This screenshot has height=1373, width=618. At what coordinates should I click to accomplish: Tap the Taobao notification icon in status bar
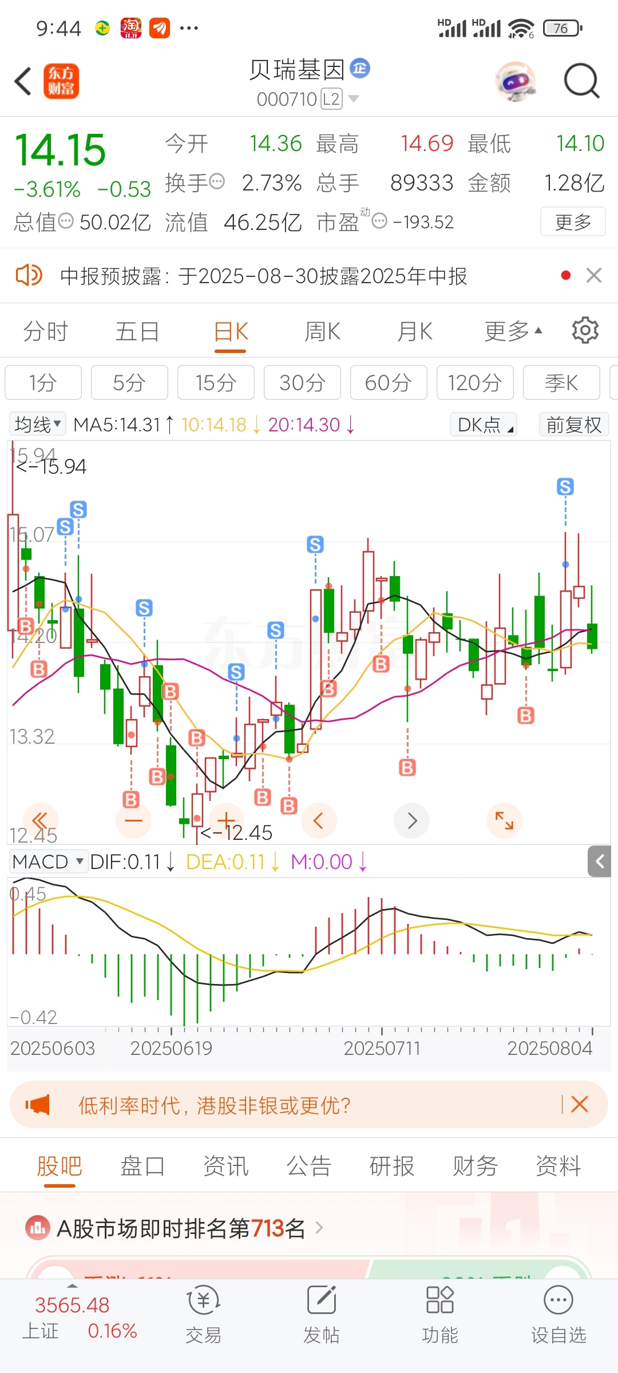click(x=130, y=28)
